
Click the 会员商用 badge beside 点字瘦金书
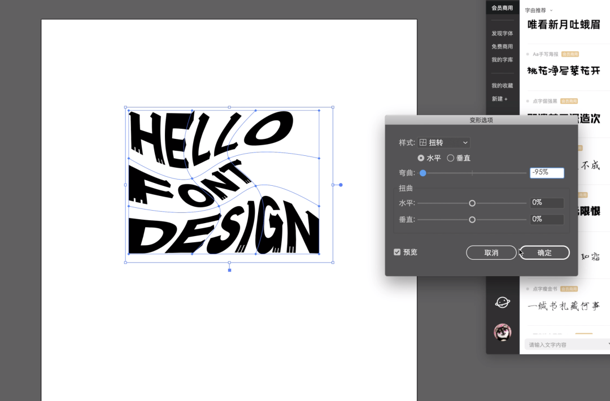pos(569,289)
